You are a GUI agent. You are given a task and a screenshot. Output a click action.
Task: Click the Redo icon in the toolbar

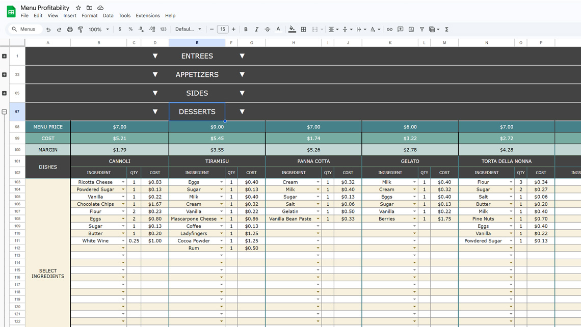[x=59, y=29]
